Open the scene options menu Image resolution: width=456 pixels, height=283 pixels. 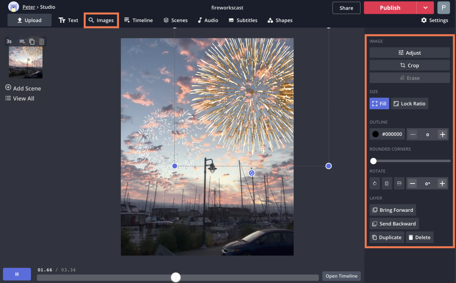22,41
